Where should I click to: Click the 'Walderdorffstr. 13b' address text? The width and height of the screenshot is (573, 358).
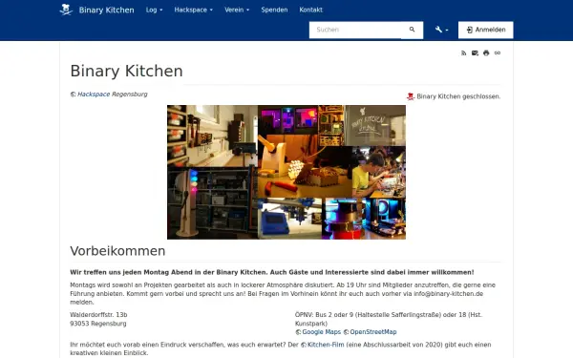tap(98, 314)
